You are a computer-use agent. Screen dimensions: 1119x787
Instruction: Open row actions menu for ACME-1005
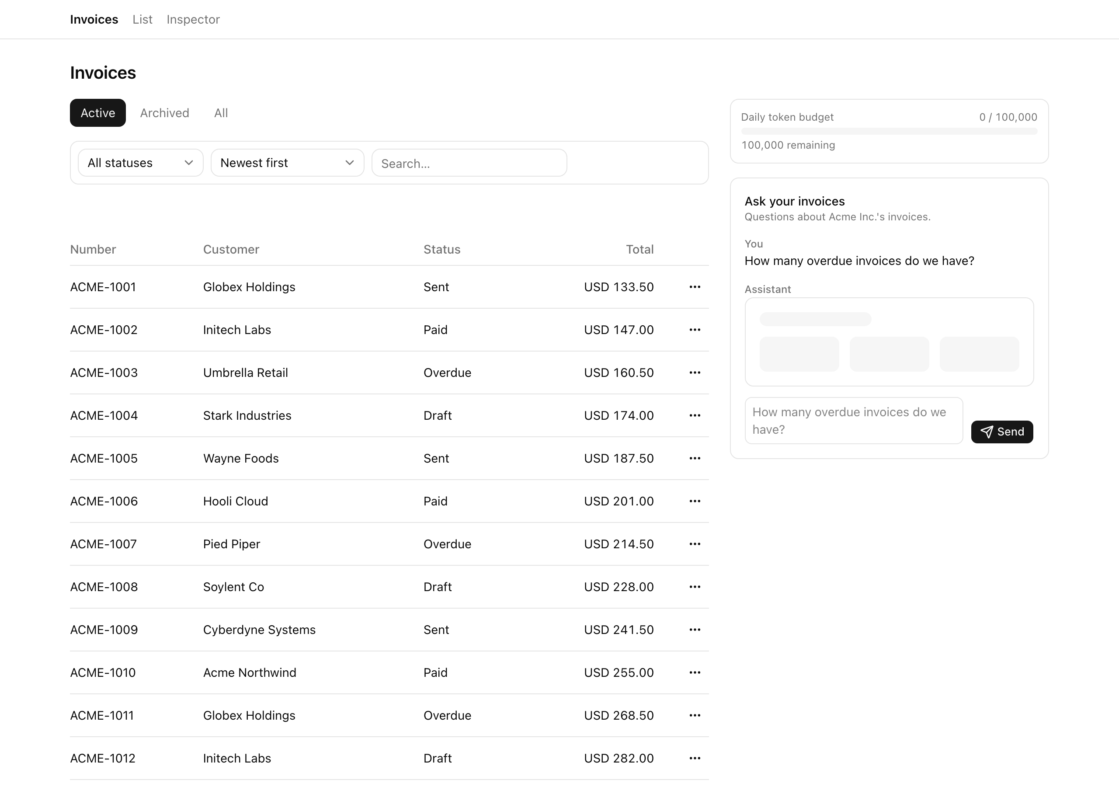[x=695, y=458]
